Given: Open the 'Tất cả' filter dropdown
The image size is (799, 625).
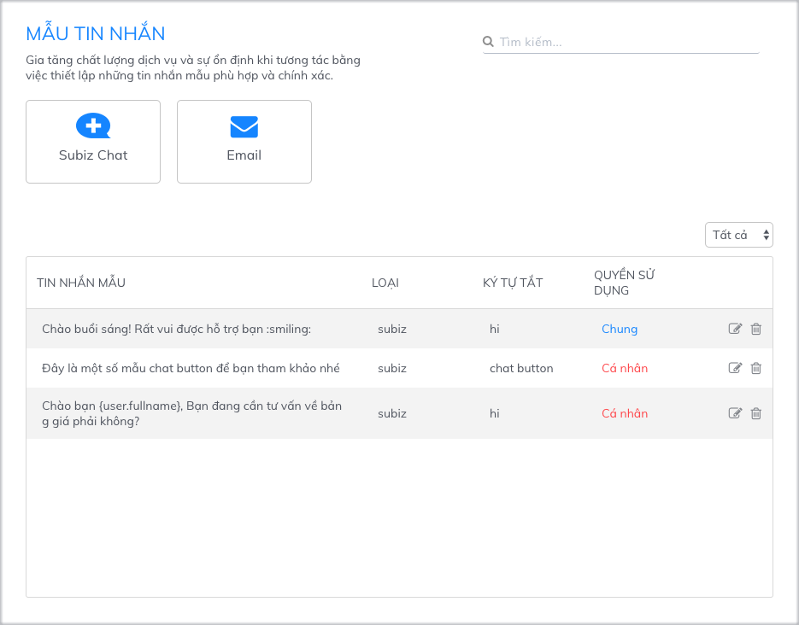Looking at the screenshot, I should pos(738,235).
